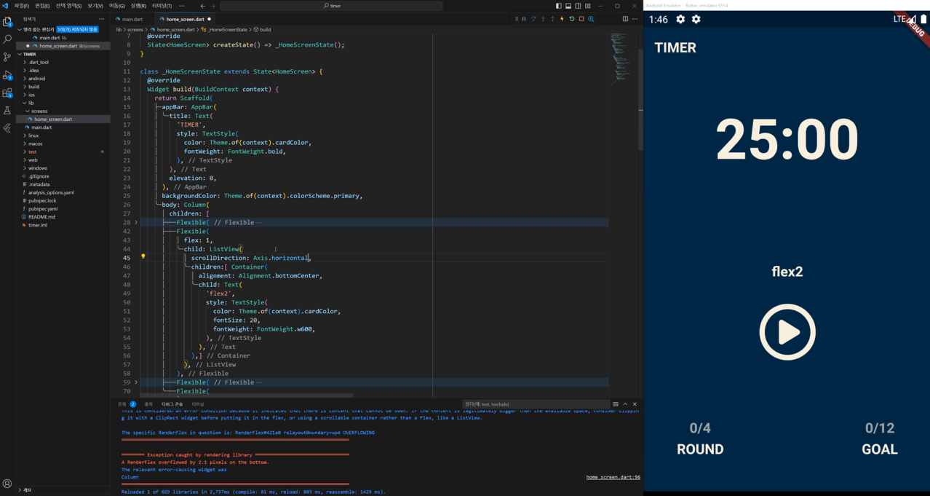Go forward with the title bar arrow
This screenshot has width=930, height=496.
click(212, 6)
